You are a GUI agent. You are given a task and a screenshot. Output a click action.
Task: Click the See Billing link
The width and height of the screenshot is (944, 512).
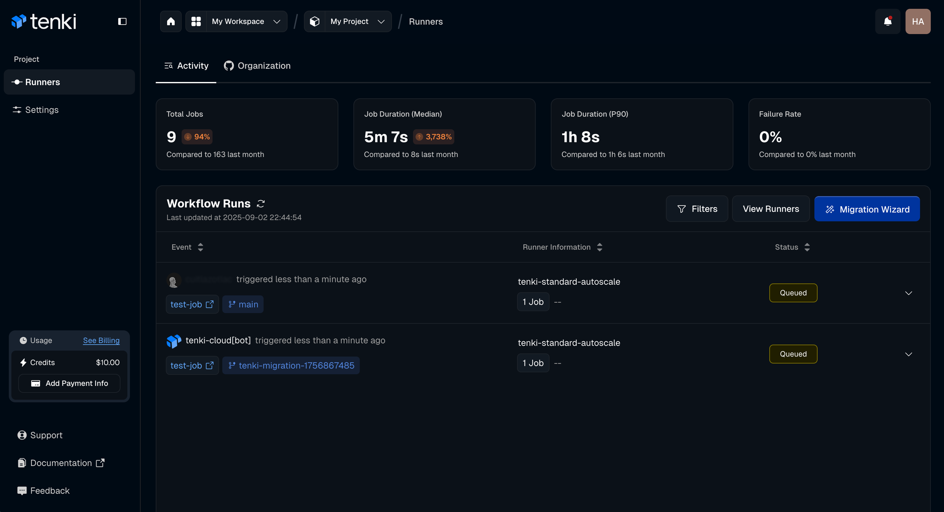tap(101, 340)
